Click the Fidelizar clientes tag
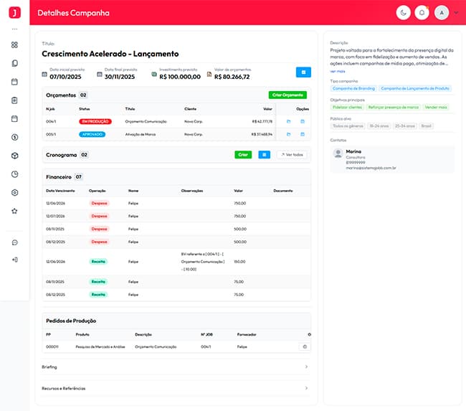The height and width of the screenshot is (411, 466). (x=347, y=107)
